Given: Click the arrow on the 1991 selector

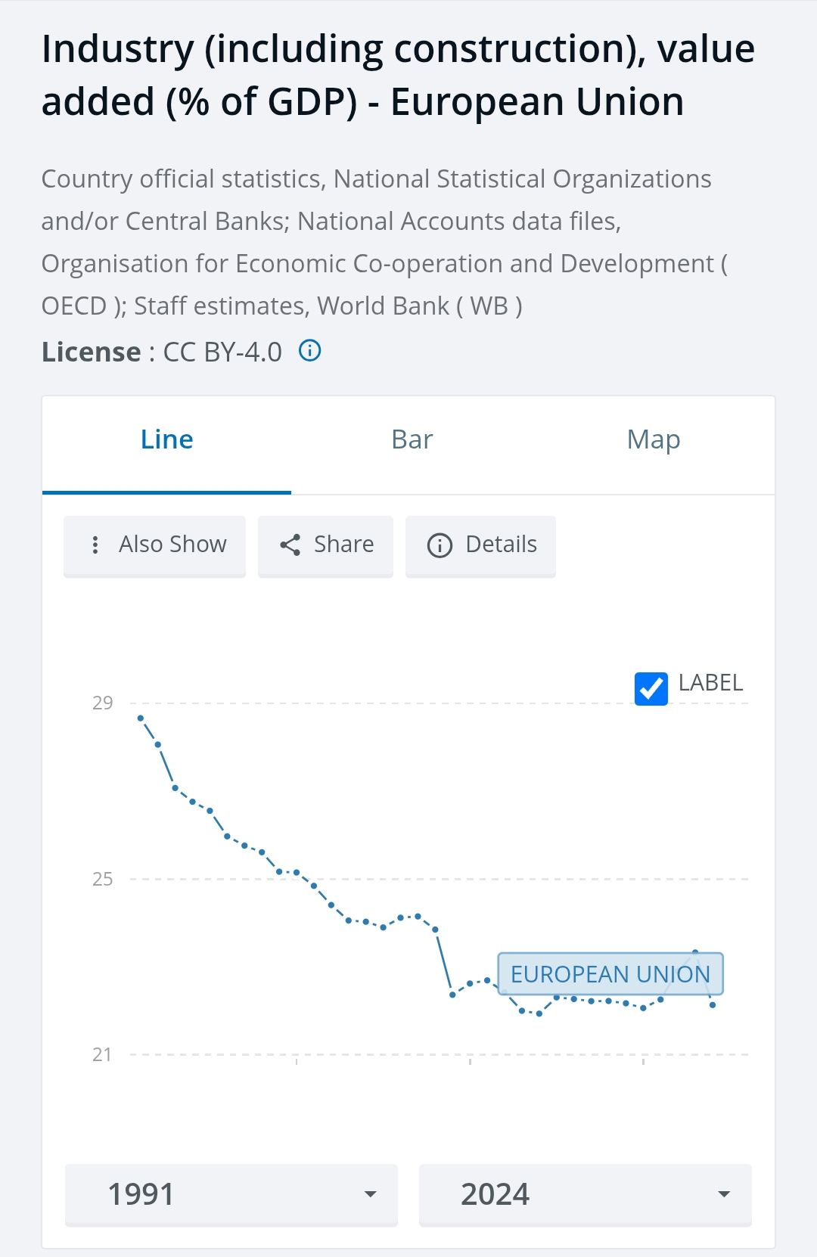Looking at the screenshot, I should (x=370, y=1194).
